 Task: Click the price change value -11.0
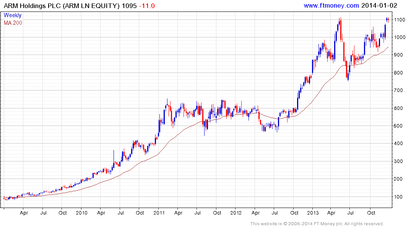[x=147, y=6]
